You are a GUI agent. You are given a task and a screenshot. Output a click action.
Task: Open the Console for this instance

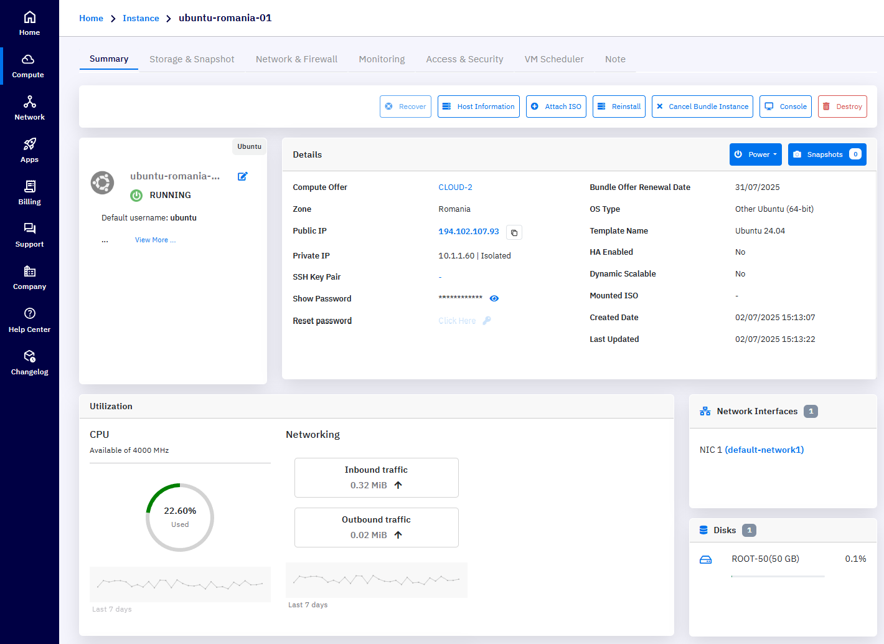click(x=785, y=107)
